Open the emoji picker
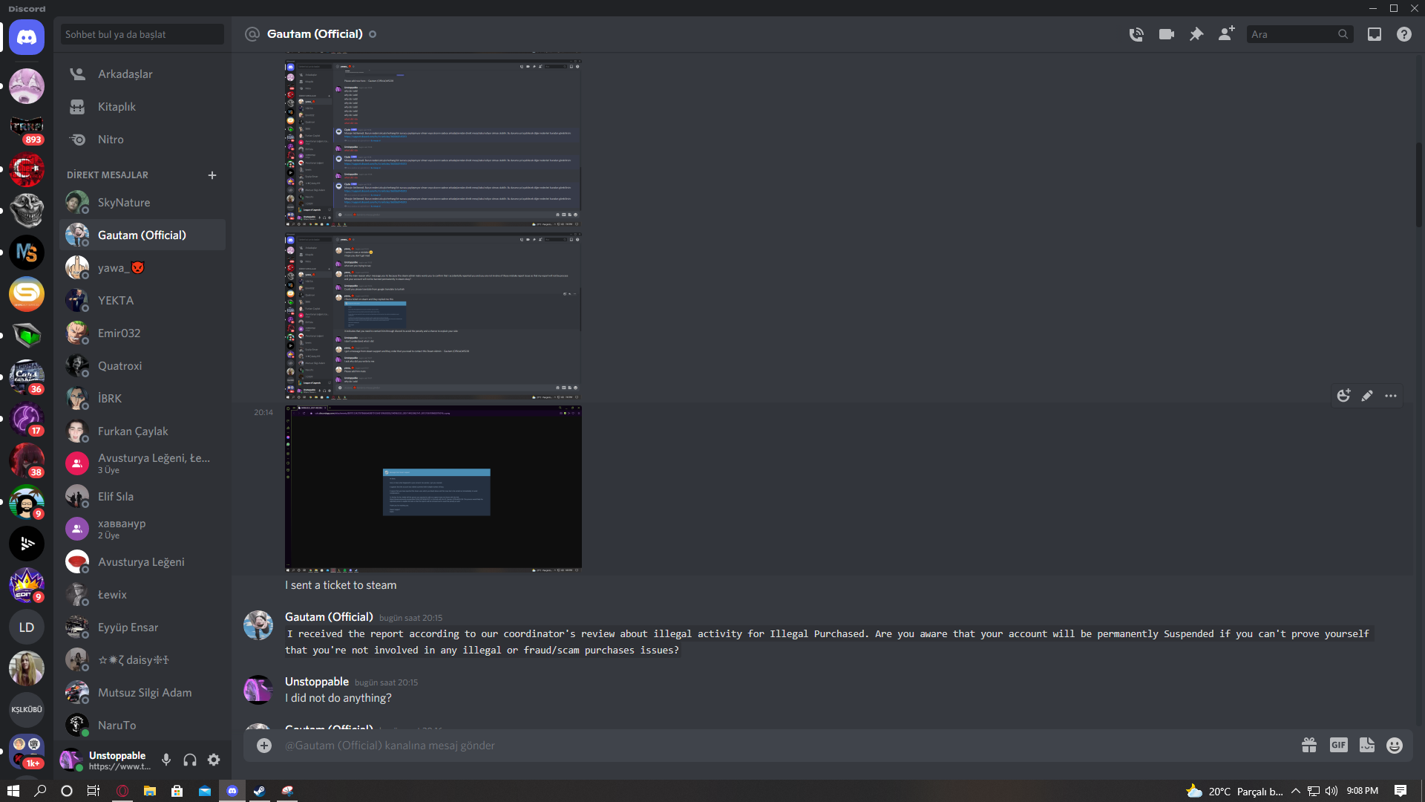Viewport: 1425px width, 802px height. point(1395,746)
